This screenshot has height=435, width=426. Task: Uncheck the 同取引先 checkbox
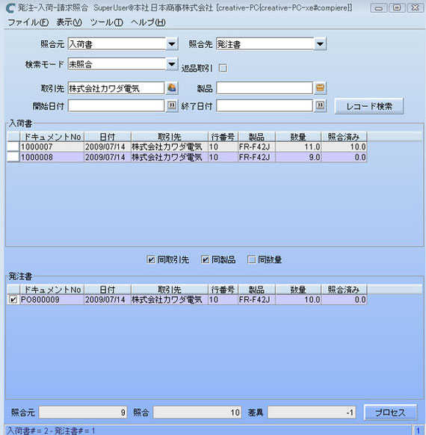(x=151, y=259)
